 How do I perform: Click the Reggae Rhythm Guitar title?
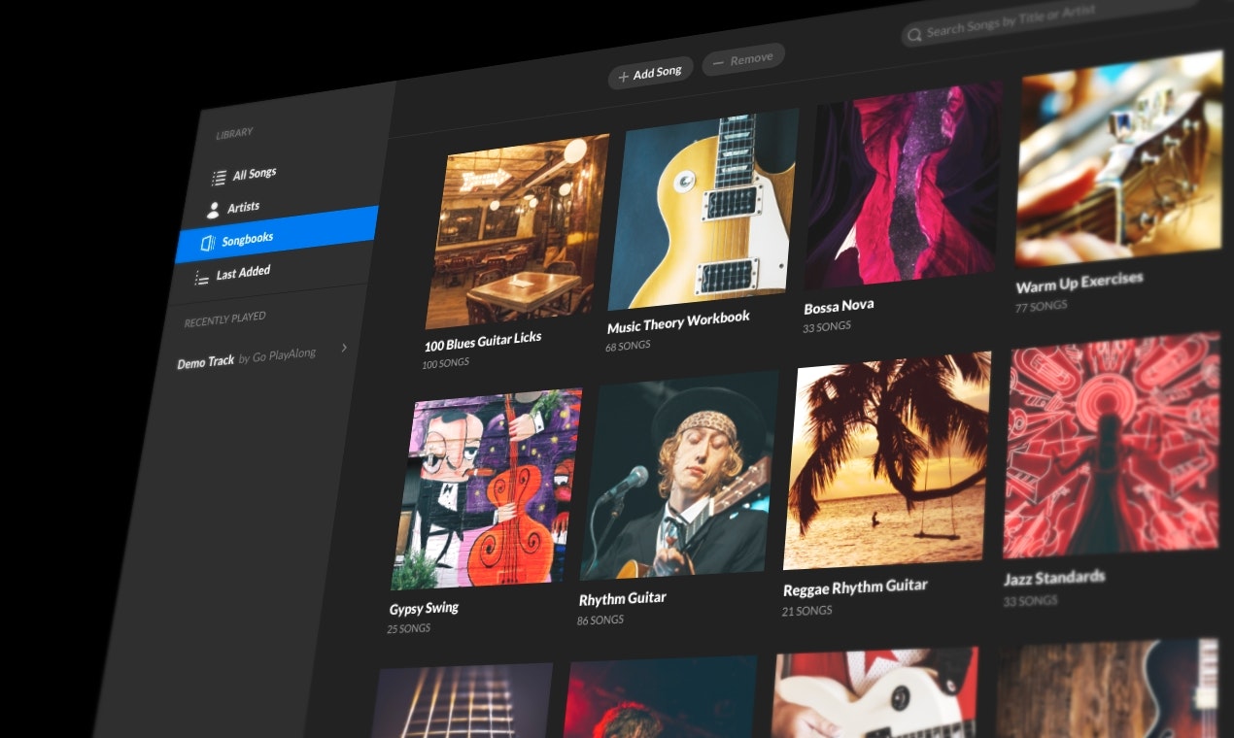coord(855,587)
